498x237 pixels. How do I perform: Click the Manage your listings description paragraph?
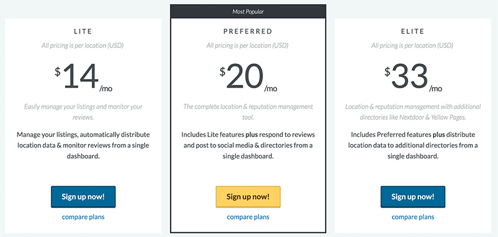[x=83, y=145]
